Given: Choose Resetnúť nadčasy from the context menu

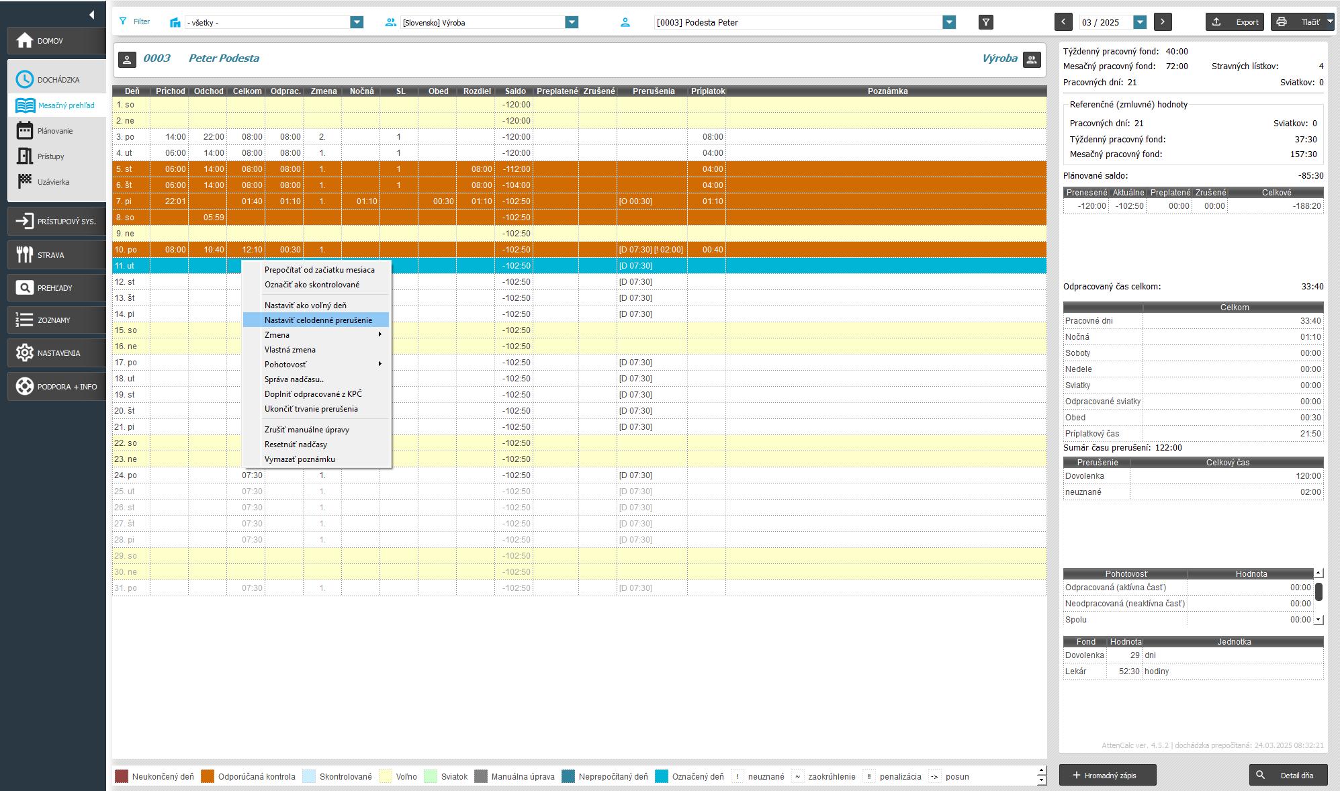Looking at the screenshot, I should coord(296,445).
